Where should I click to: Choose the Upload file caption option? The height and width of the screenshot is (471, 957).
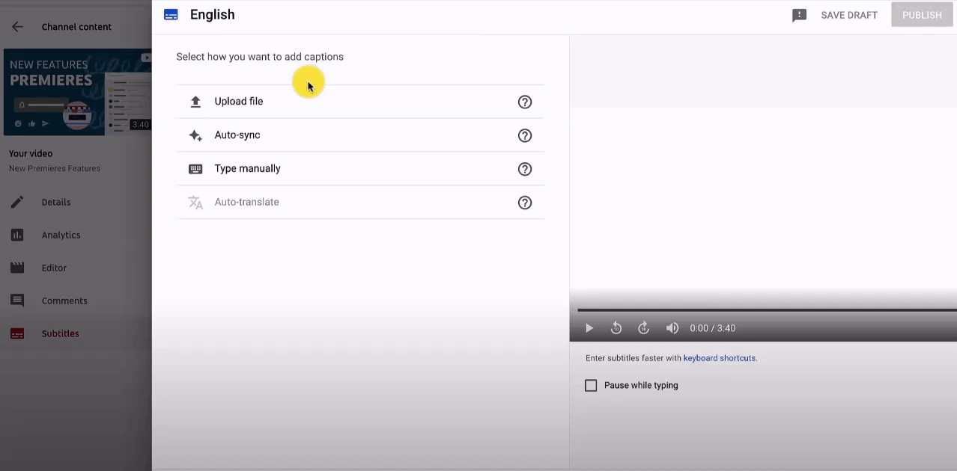pyautogui.click(x=360, y=102)
